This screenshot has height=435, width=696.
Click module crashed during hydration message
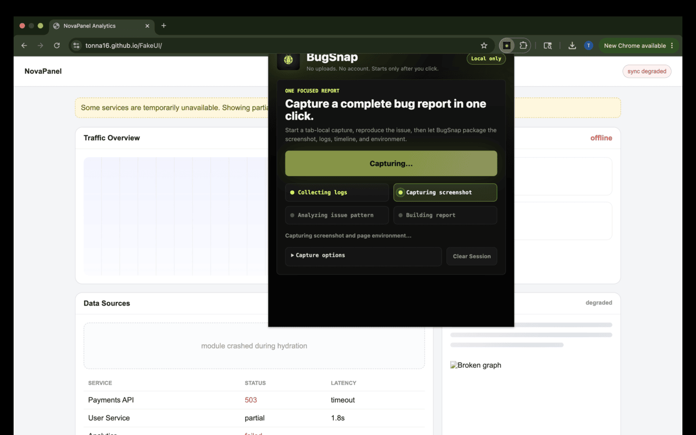(x=254, y=346)
